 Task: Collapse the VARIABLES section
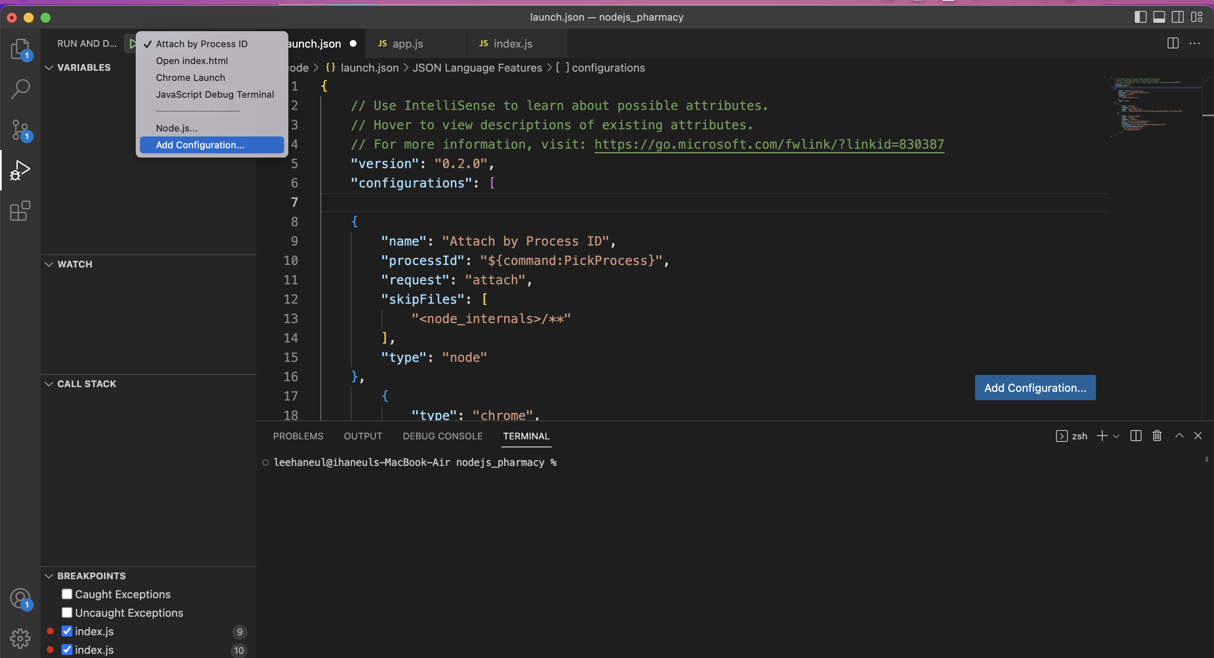click(x=48, y=67)
